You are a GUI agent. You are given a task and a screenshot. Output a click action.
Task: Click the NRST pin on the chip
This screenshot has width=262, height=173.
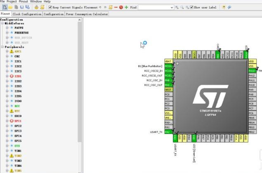168,90
